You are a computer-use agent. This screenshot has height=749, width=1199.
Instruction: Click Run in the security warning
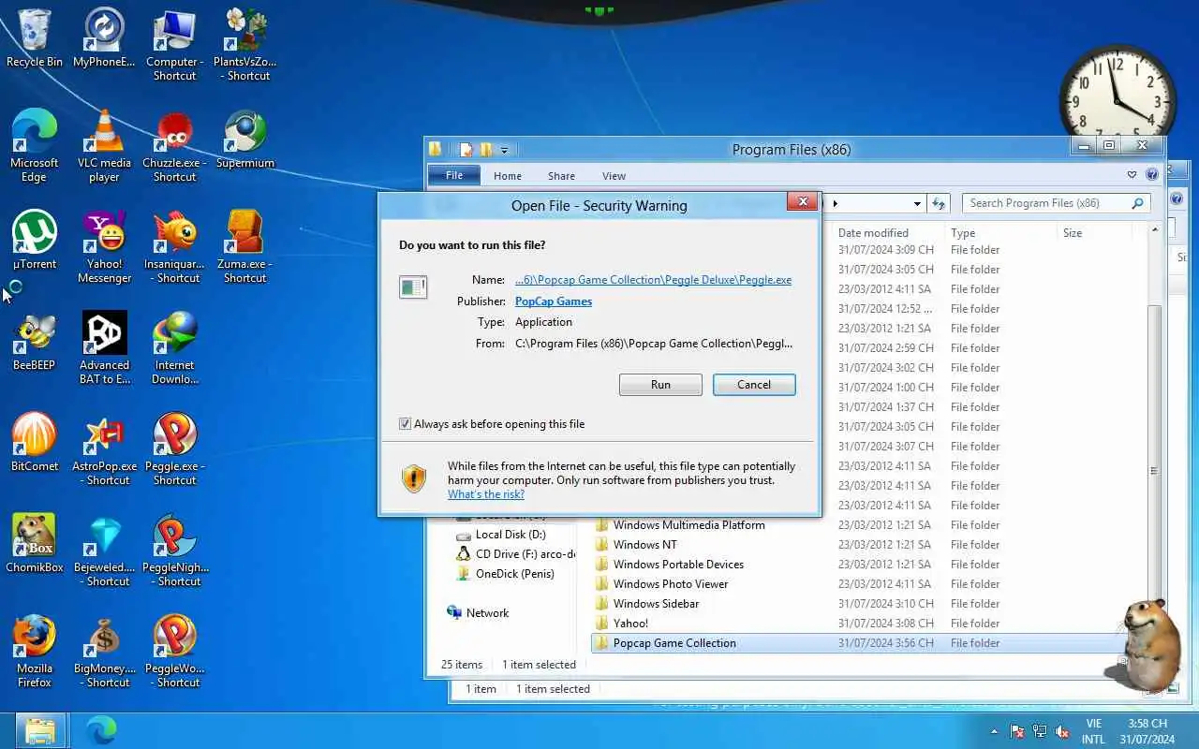click(660, 385)
